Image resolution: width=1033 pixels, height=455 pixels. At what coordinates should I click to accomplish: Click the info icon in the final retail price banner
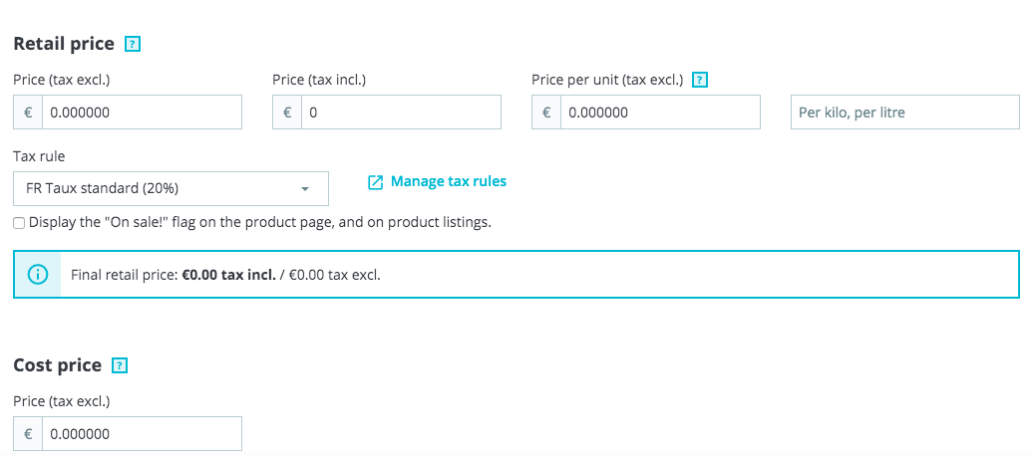[x=38, y=274]
